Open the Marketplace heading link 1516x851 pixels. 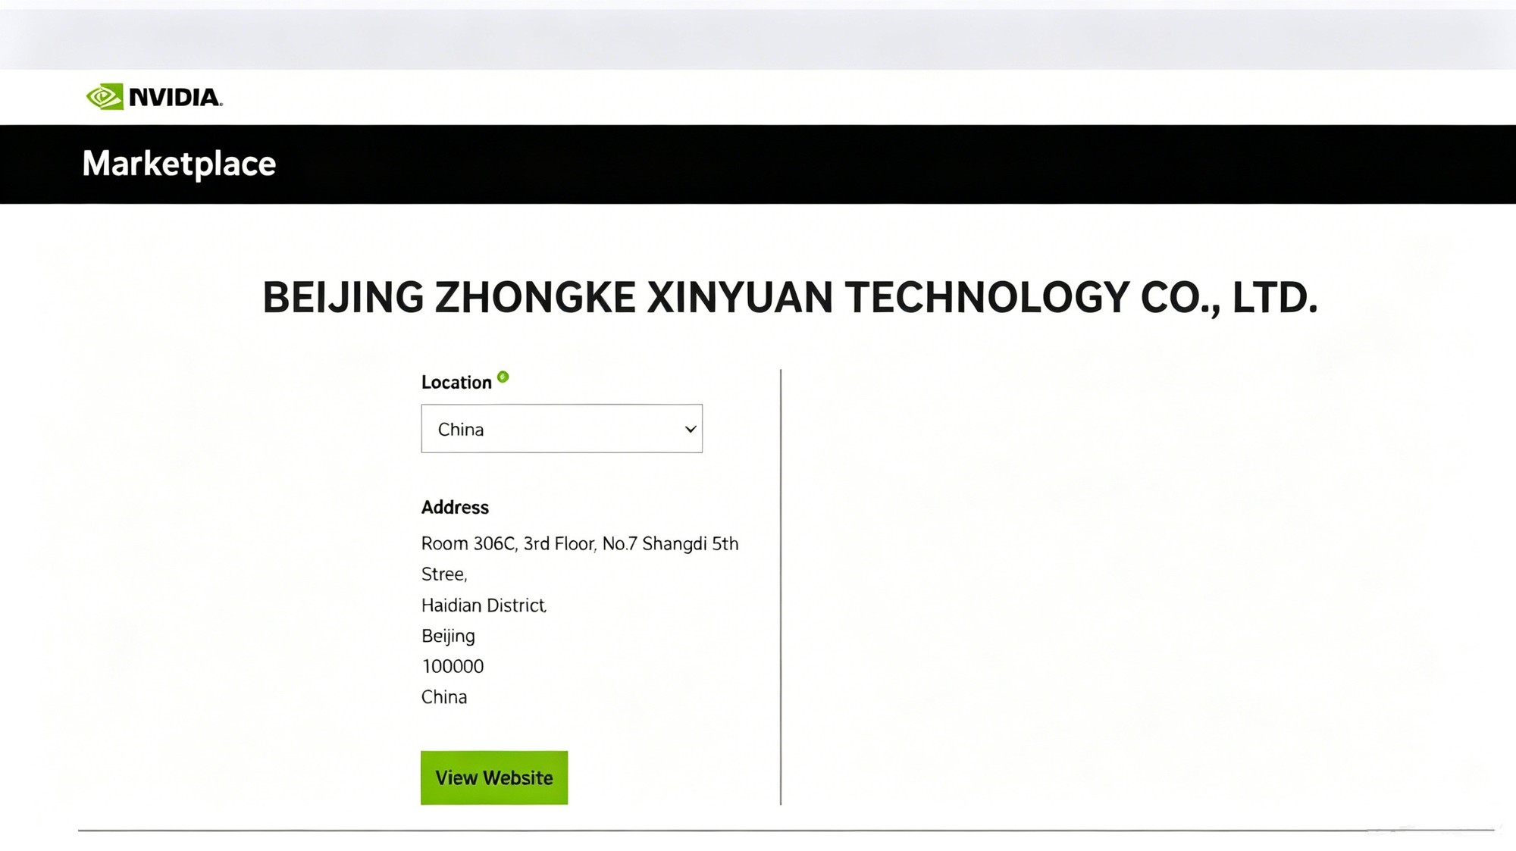179,164
